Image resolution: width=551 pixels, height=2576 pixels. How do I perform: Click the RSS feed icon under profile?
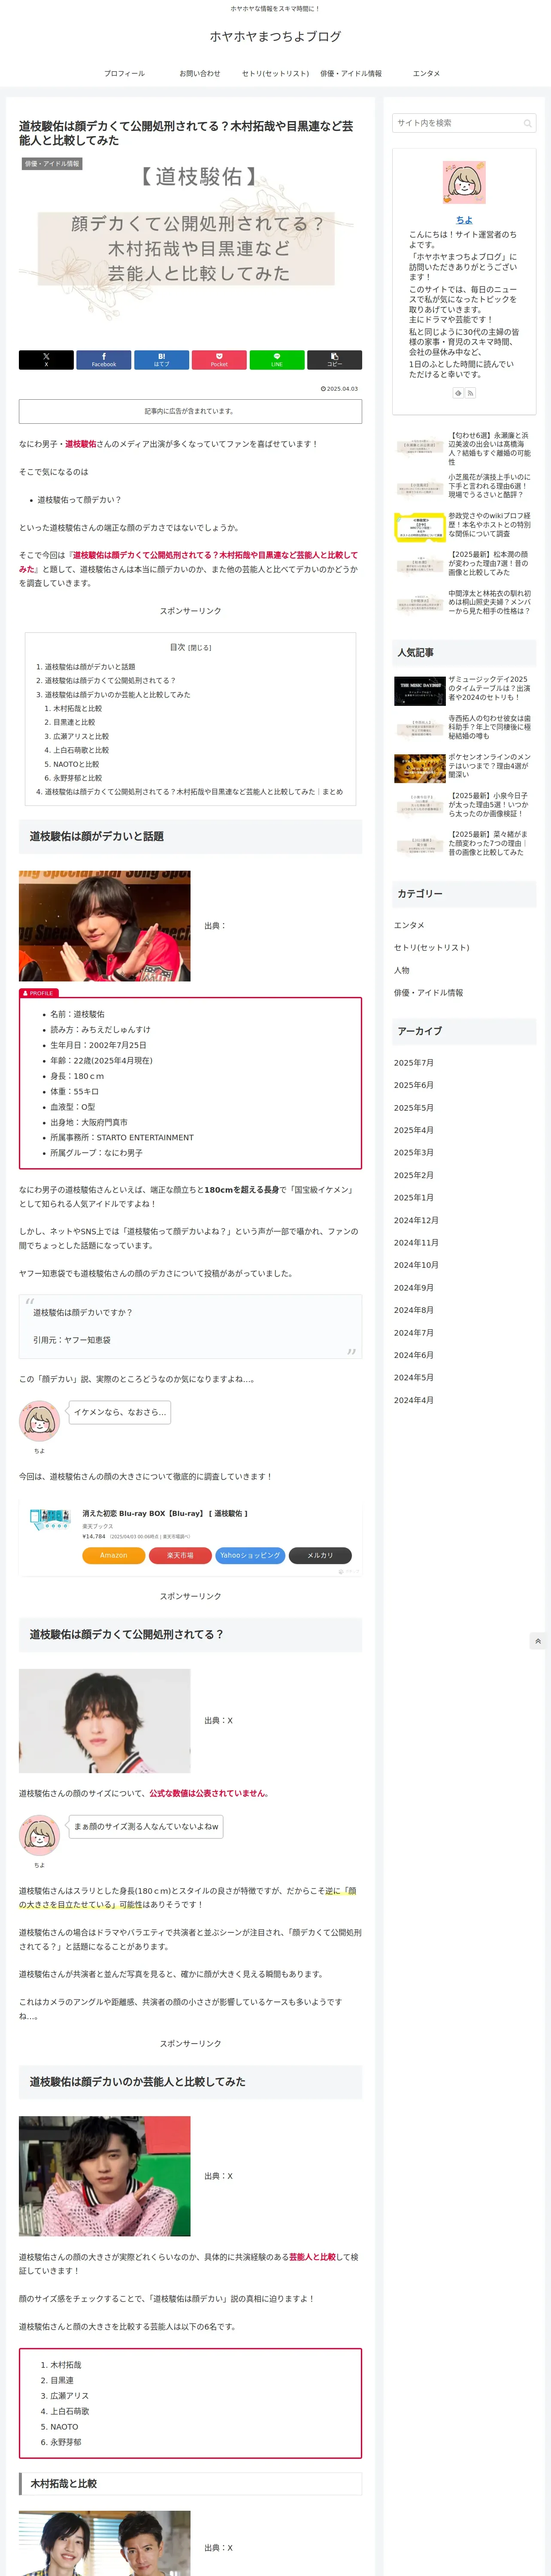470,393
